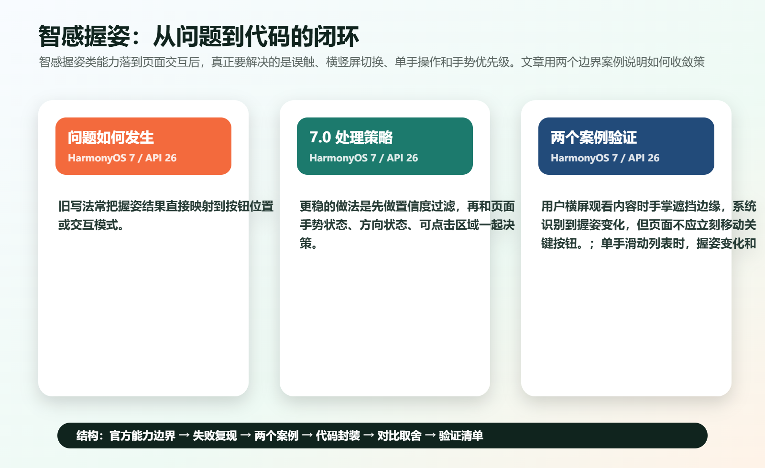Click paragraph starting 用户横屏观看内容时

pyautogui.click(x=649, y=225)
